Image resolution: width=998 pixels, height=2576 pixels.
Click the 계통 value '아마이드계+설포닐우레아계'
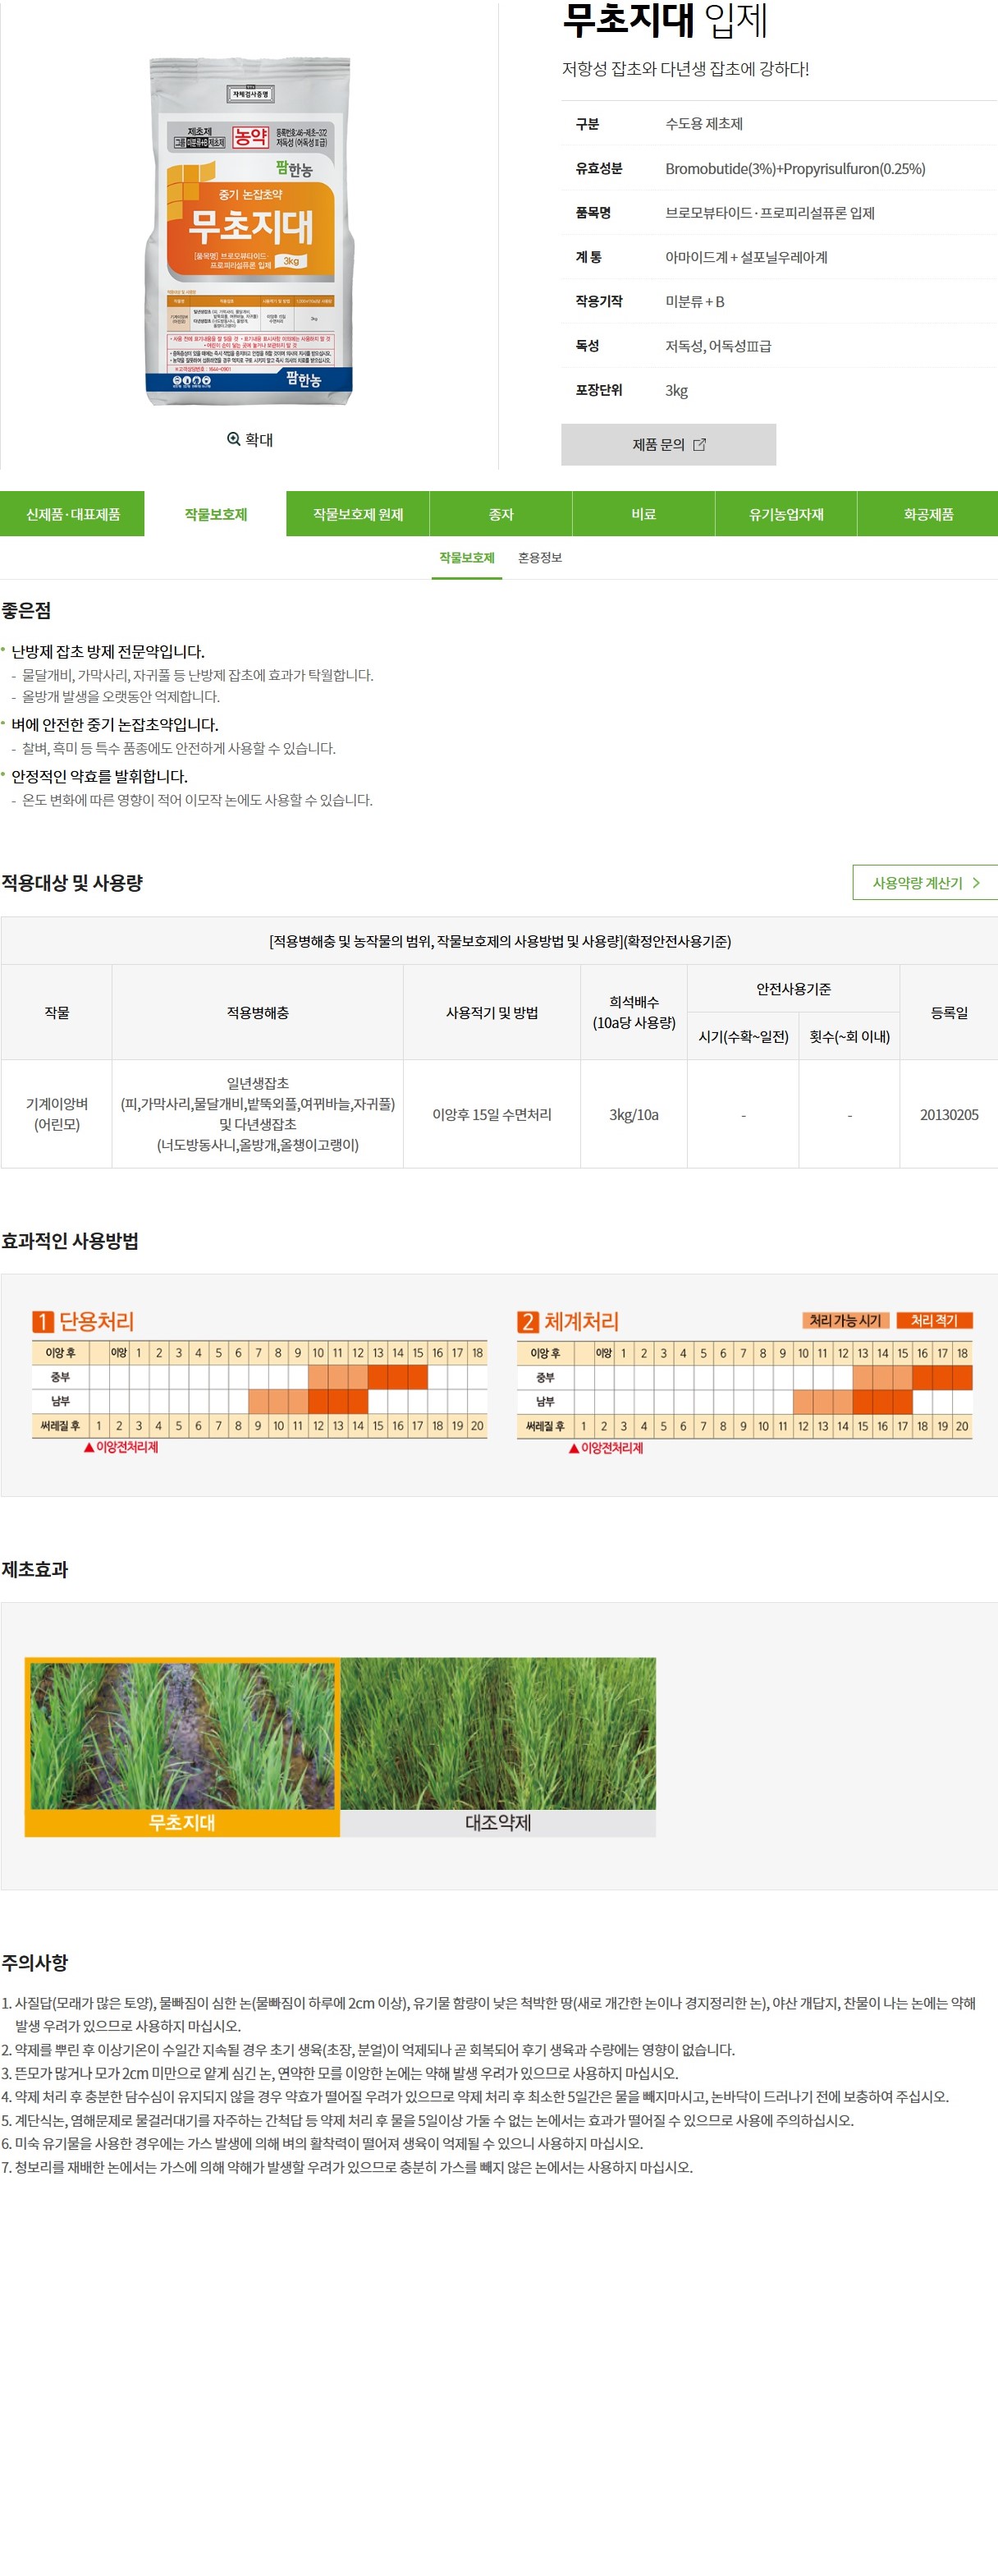click(x=746, y=258)
